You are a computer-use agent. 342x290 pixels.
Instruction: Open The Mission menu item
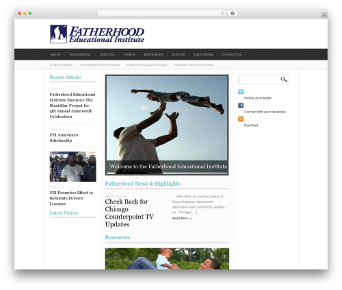tap(80, 55)
